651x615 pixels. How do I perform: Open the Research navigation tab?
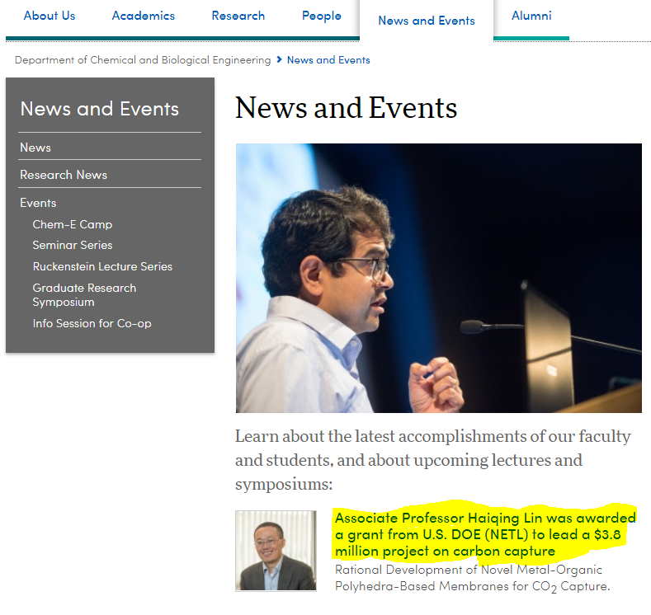[238, 16]
